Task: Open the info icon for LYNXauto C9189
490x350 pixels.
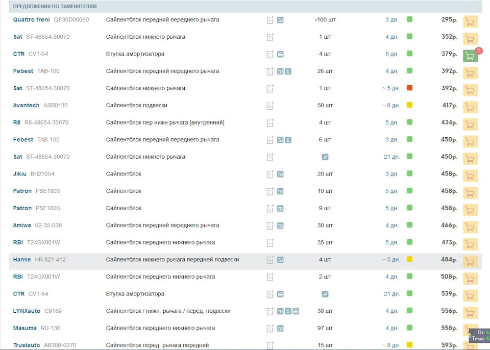Action: tap(288, 311)
